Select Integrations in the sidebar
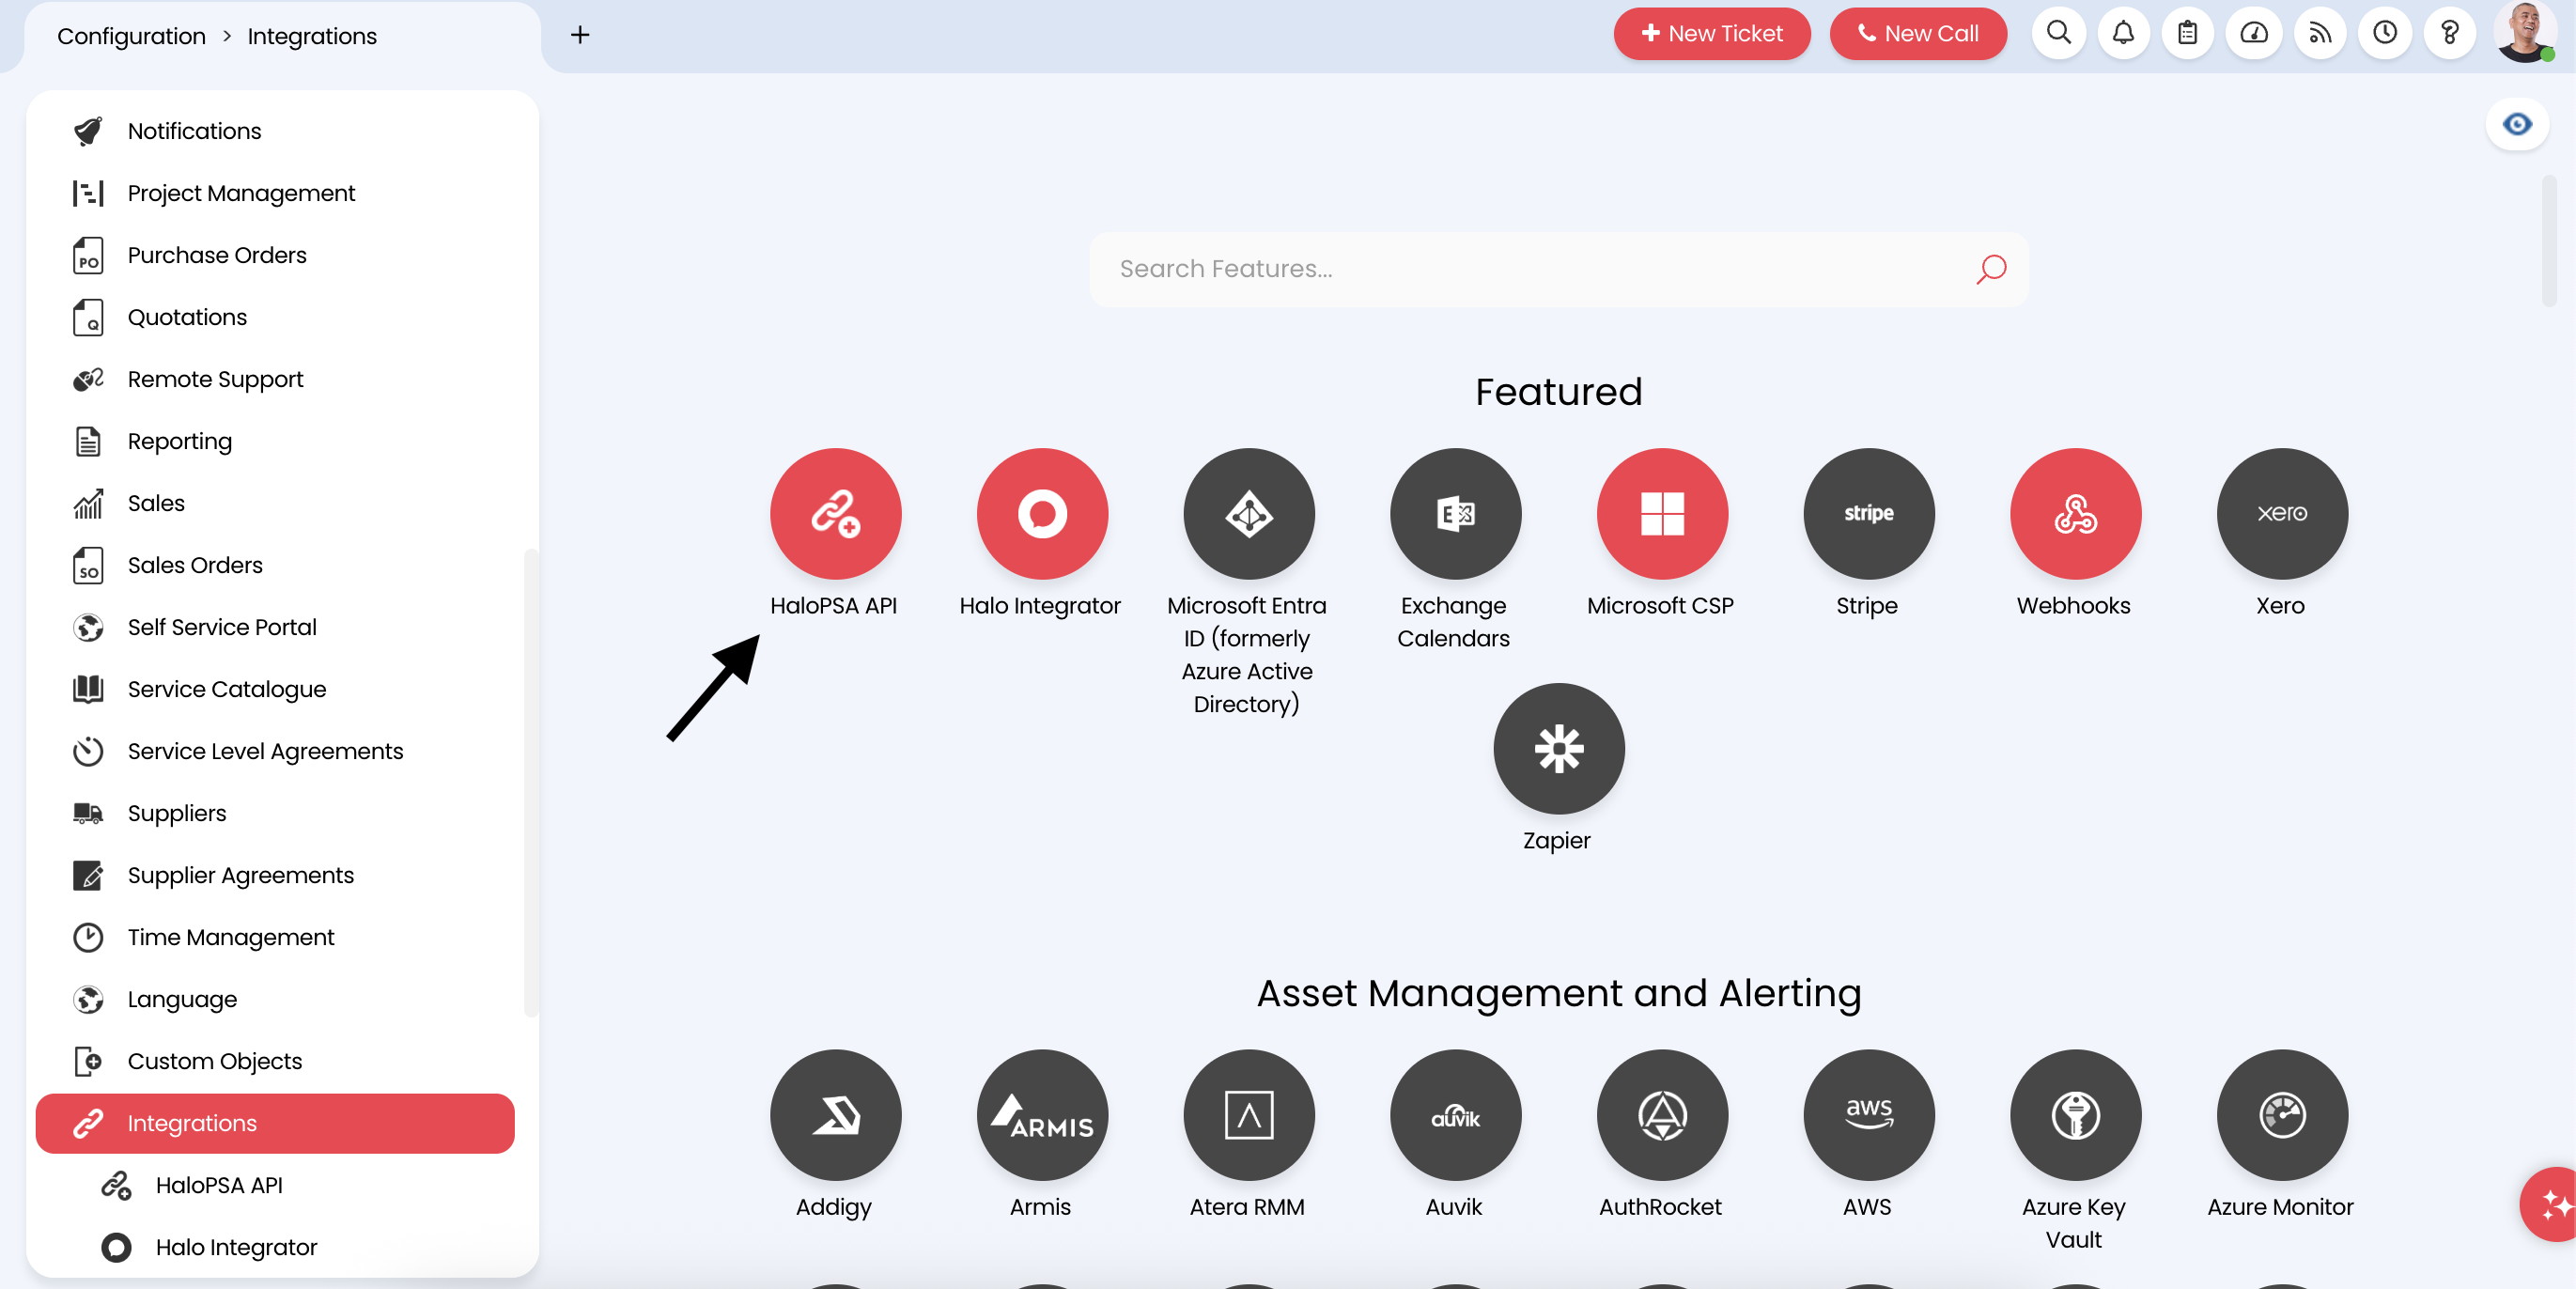This screenshot has height=1289, width=2576. pos(193,1123)
